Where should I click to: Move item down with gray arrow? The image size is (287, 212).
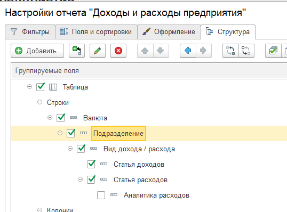(161, 51)
